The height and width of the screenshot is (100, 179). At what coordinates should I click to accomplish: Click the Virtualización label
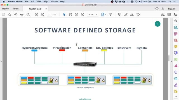62,48
